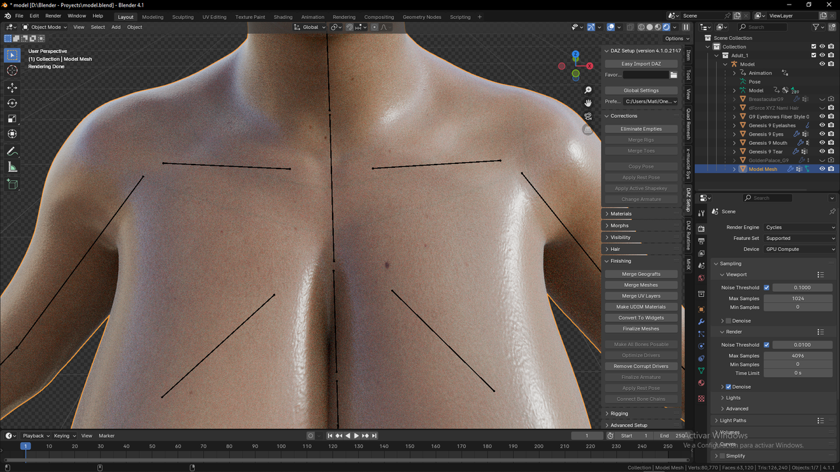Open the Render menu
The image size is (840, 472).
(x=53, y=16)
